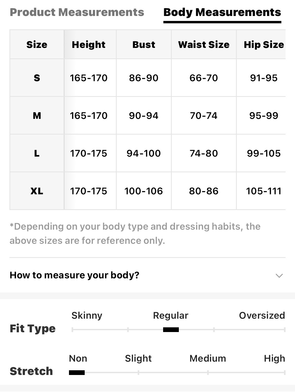This screenshot has width=295, height=392.
Task: Click the black Fit Type slider indicator
Action: coord(171,330)
